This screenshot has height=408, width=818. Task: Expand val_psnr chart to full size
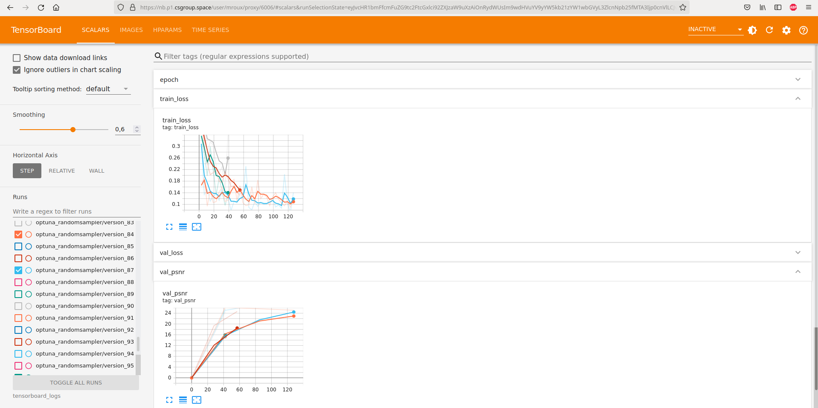point(169,400)
